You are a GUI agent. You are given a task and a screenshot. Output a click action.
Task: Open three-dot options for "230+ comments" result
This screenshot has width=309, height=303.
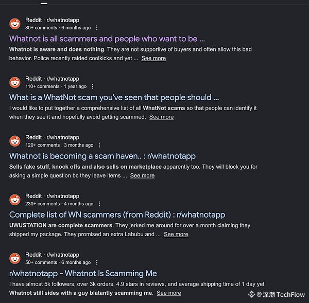tap(99, 204)
